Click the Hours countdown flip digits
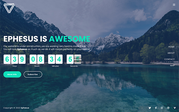 tap(37, 59)
